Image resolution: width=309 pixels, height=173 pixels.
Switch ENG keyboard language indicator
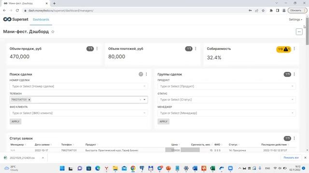(x=267, y=168)
